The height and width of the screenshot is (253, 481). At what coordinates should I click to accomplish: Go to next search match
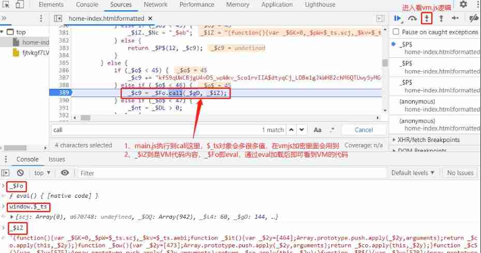point(302,130)
